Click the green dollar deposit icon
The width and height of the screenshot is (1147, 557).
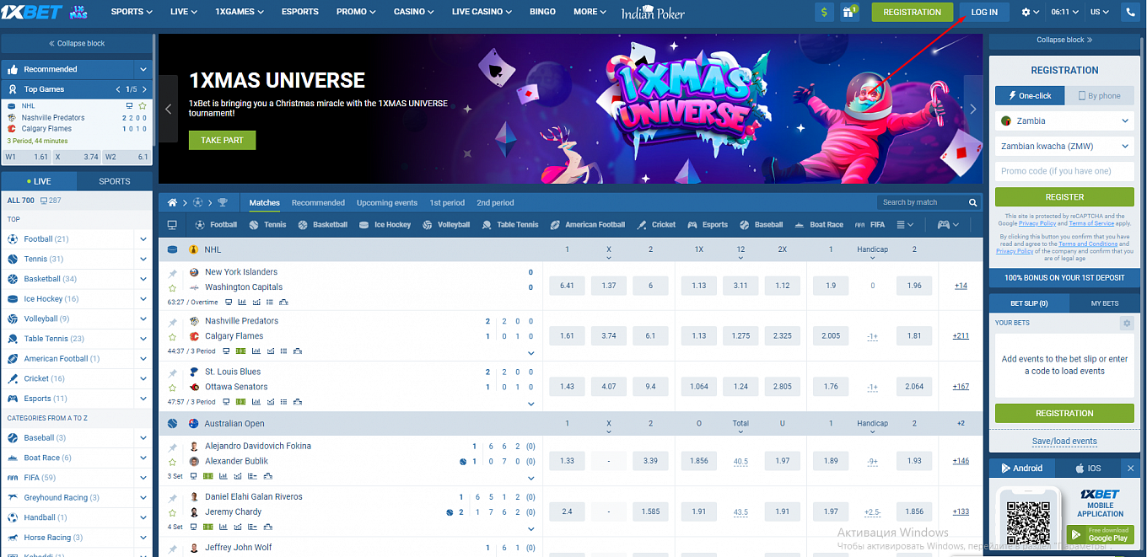(824, 12)
